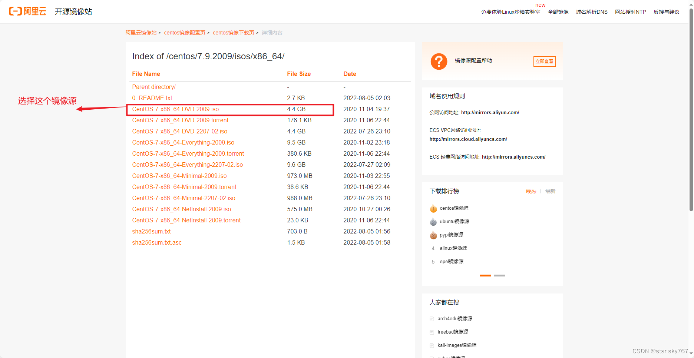The height and width of the screenshot is (358, 694).
Task: Open the sha256sum.txt file
Action: click(151, 231)
